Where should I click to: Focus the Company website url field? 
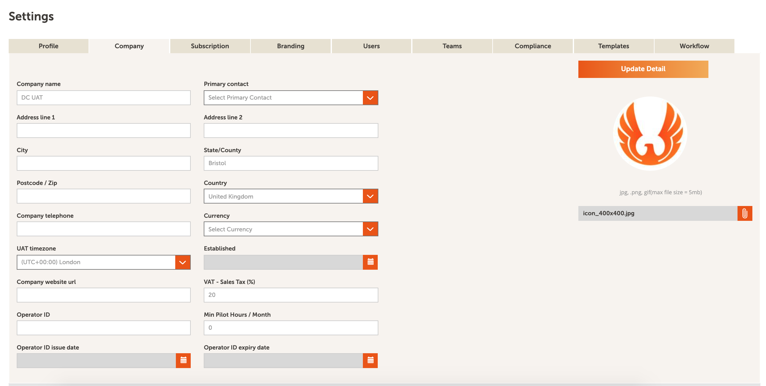point(104,295)
